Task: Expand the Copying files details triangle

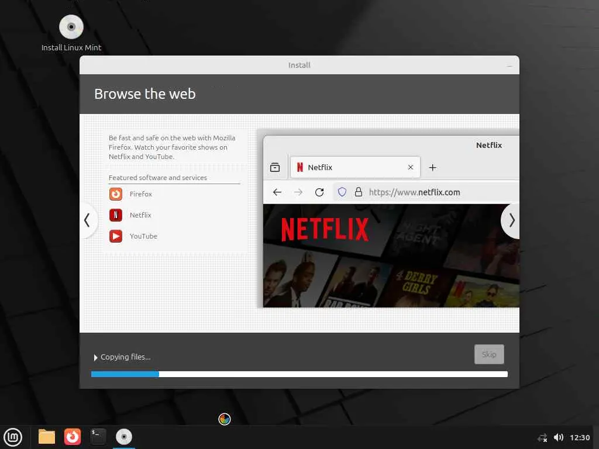Action: coord(95,357)
